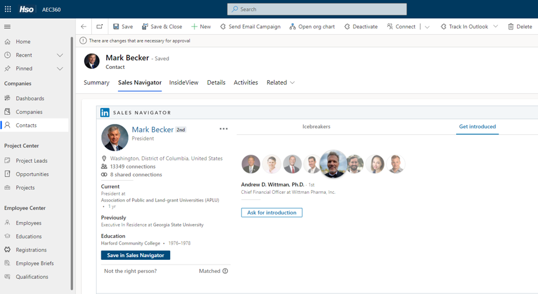Expand Track In Outlook dropdown
The image size is (538, 294).
(x=496, y=27)
